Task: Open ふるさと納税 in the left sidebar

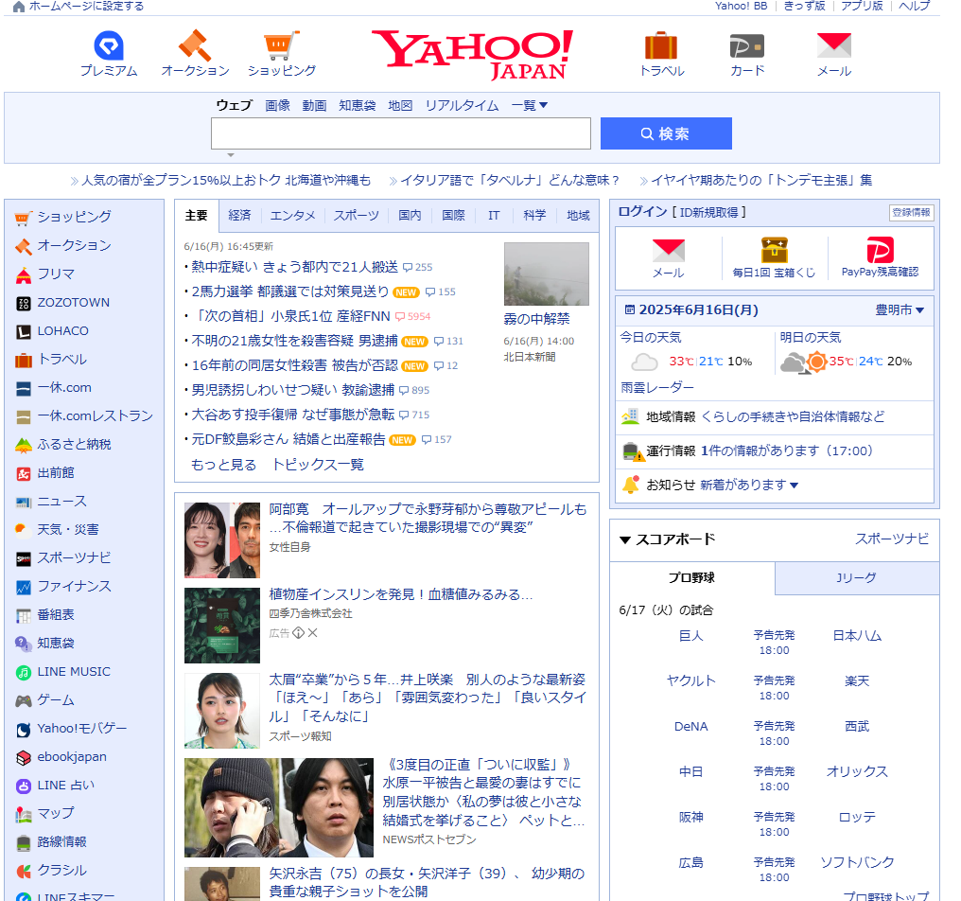Action: tap(74, 444)
